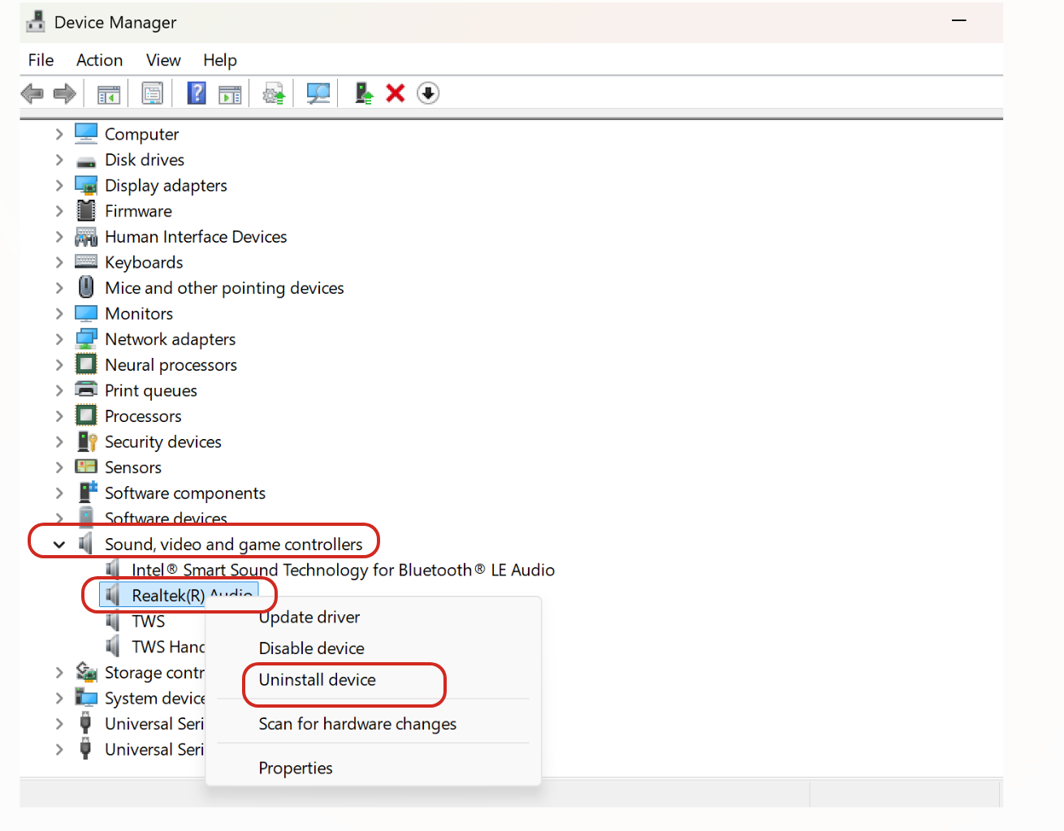Screen dimensions: 1064x831
Task: Select the TWS audio device
Action: (x=149, y=622)
